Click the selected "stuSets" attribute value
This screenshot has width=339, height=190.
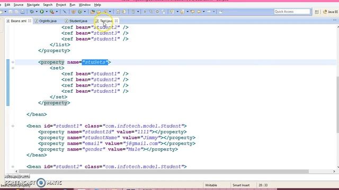pyautogui.click(x=95, y=62)
